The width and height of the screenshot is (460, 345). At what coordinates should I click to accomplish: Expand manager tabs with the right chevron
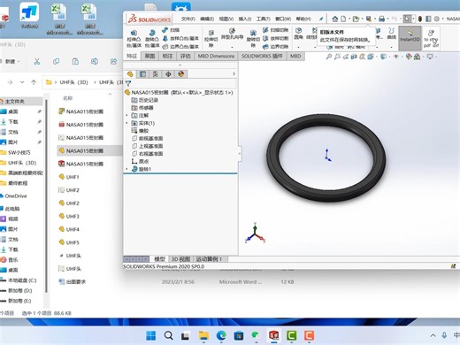[x=234, y=73]
